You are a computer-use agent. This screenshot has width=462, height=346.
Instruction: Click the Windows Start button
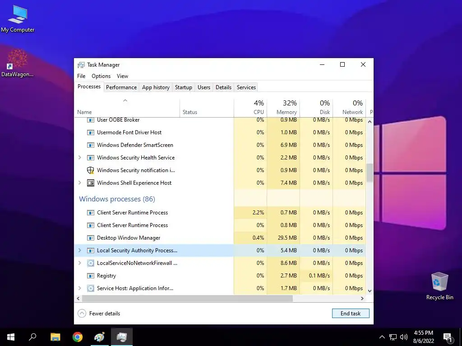[x=11, y=337]
